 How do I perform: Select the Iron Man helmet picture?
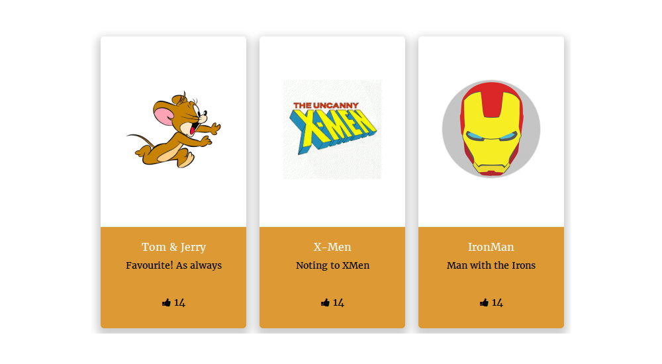(x=491, y=129)
